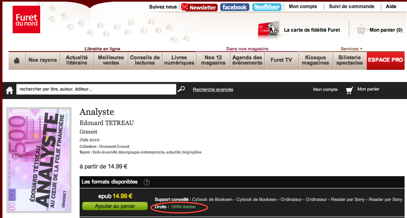Open Actualité littéraire menu
407x218 pixels.
click(x=77, y=61)
